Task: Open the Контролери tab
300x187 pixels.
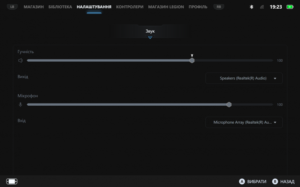Action: click(130, 7)
